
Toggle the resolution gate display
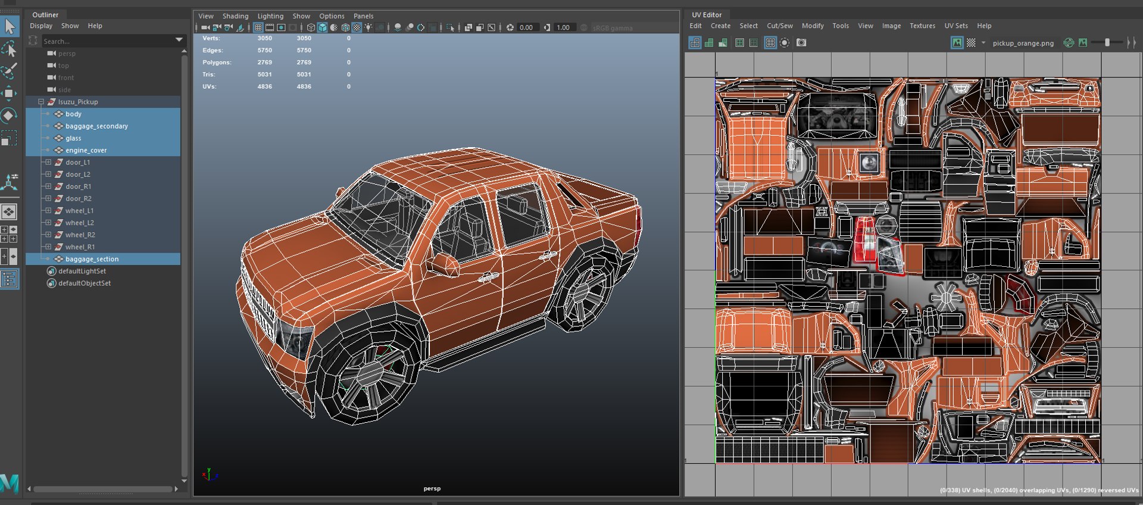(281, 27)
